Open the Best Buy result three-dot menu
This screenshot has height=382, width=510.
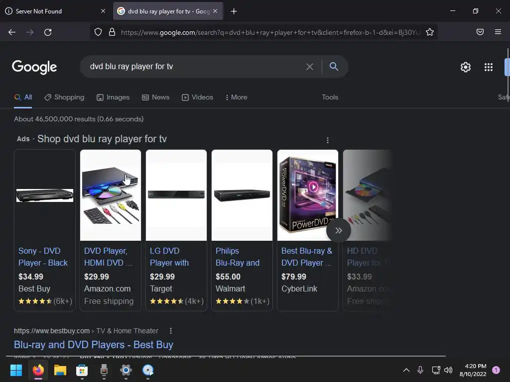coord(171,331)
